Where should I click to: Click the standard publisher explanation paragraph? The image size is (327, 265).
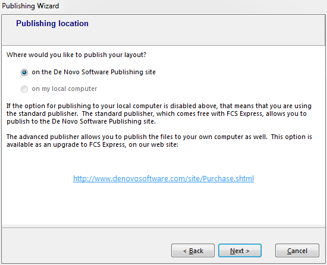(x=159, y=113)
